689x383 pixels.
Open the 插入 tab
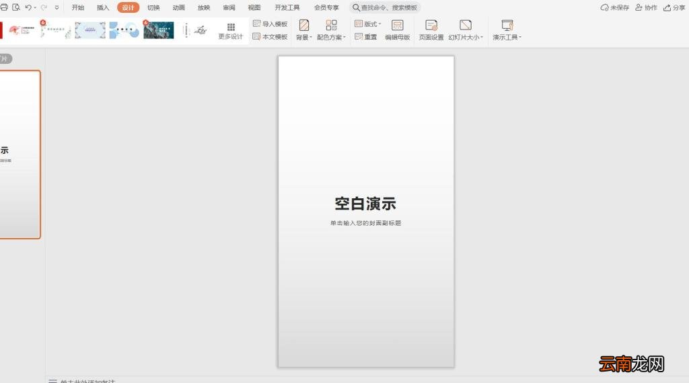pyautogui.click(x=103, y=7)
